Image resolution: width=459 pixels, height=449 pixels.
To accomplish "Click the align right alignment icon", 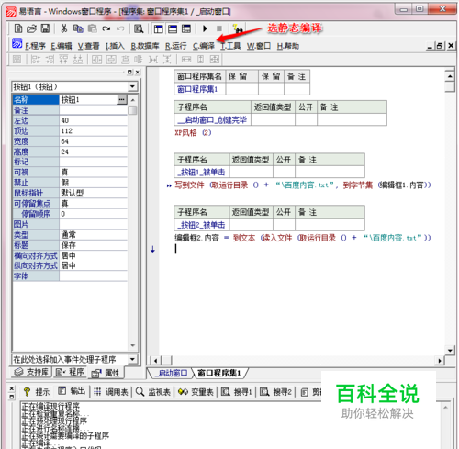I will click(x=50, y=60).
